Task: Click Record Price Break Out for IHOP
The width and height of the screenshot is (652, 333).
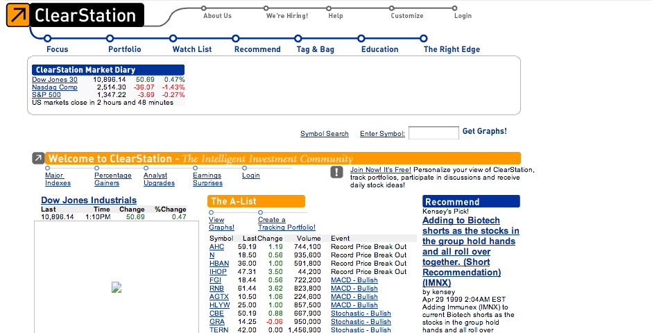Action: (369, 272)
